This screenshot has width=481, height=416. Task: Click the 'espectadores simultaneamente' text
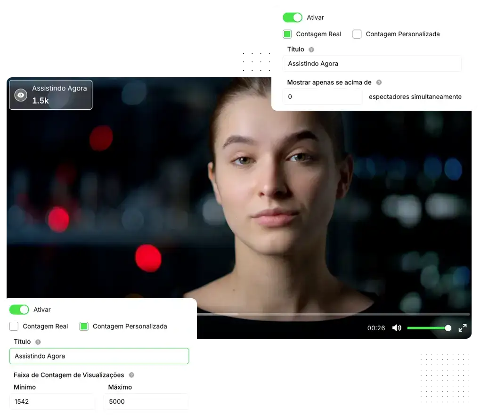(415, 97)
